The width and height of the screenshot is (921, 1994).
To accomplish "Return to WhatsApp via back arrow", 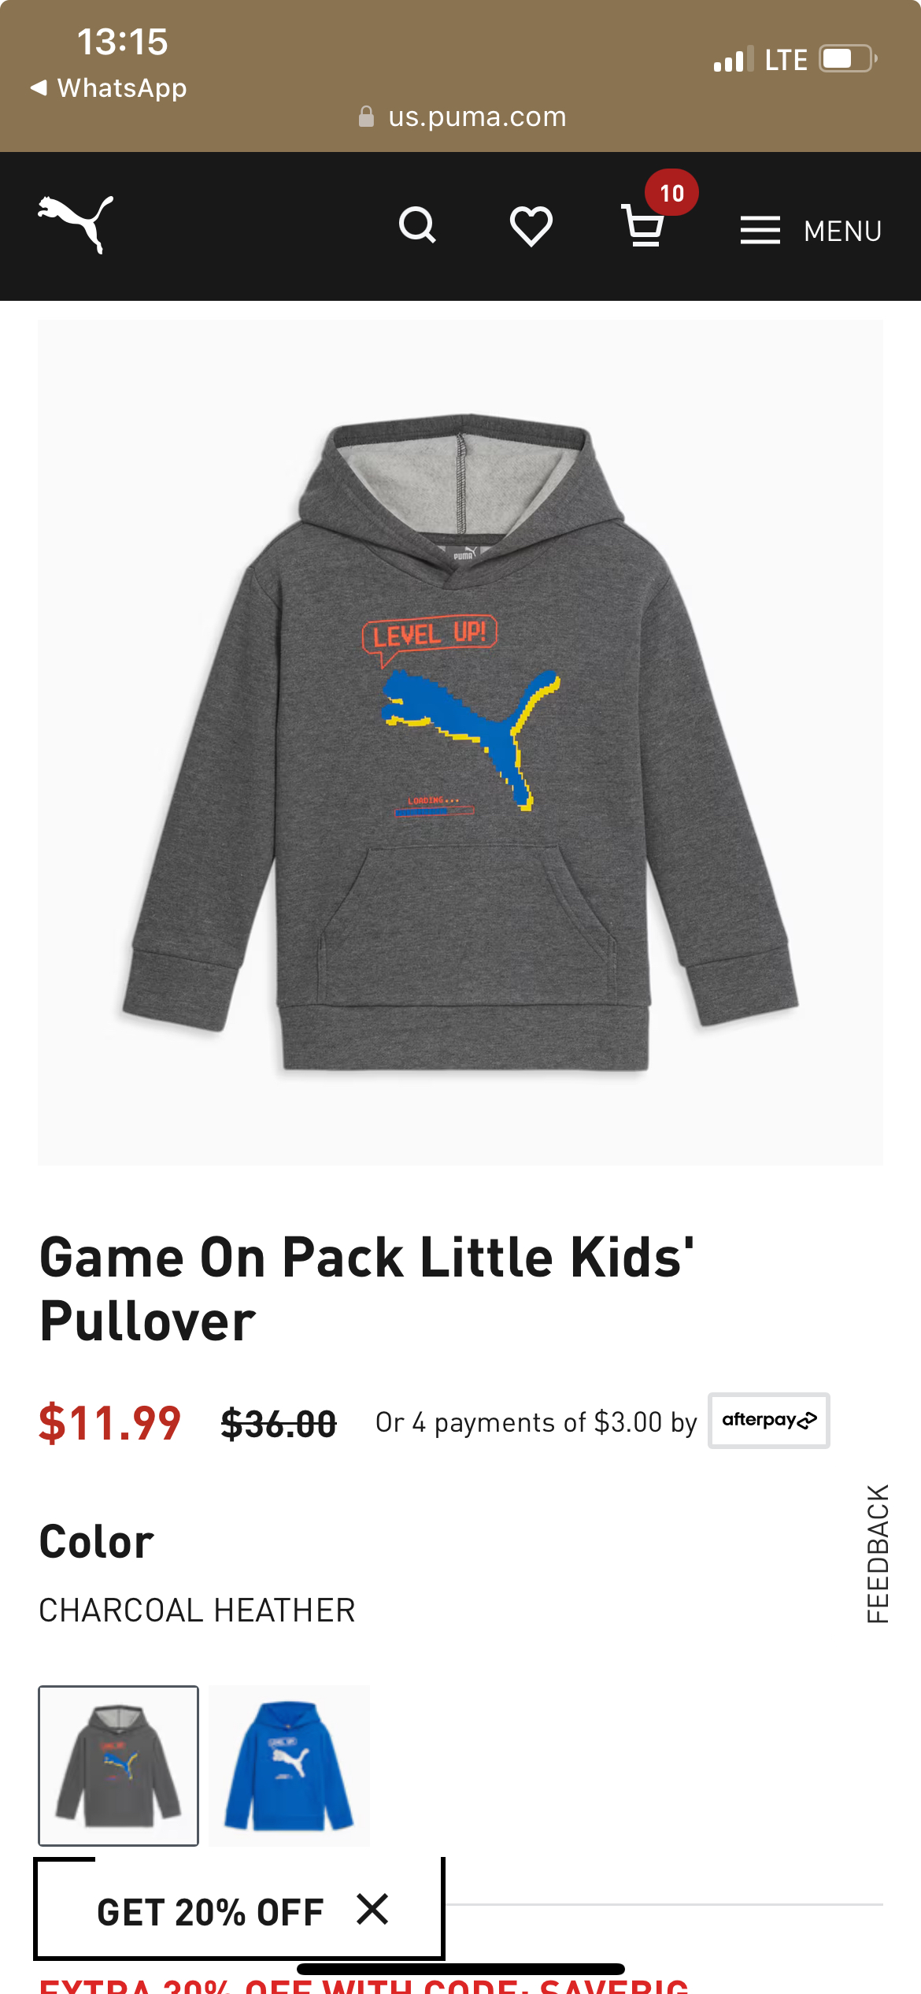I will [x=109, y=87].
